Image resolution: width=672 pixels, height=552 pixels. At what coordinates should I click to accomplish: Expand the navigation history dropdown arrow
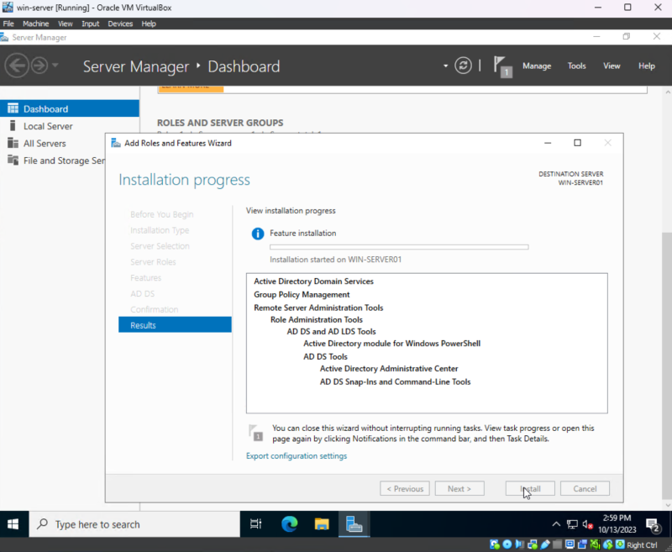(55, 66)
